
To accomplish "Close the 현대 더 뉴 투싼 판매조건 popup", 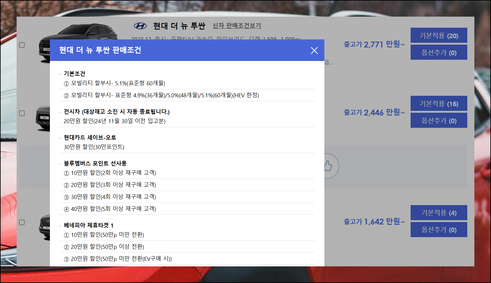I will 314,51.
